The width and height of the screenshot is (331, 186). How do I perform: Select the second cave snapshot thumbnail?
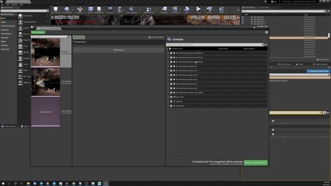(46, 82)
